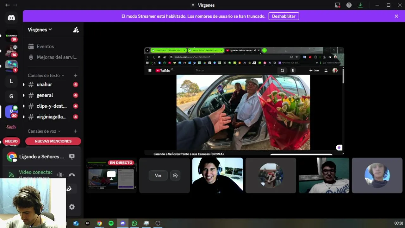Screen dimensions: 405x228
Task: Click the Ver button
Action: tap(158, 175)
